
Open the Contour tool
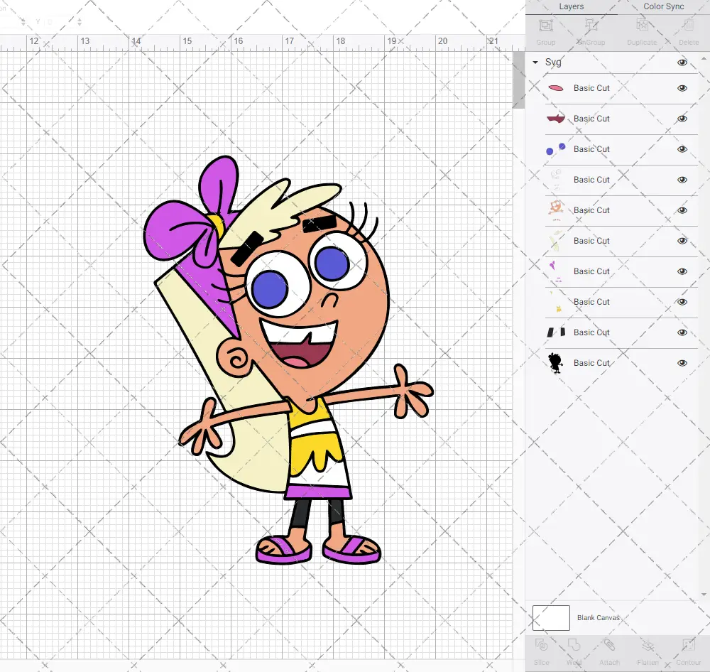pyautogui.click(x=688, y=645)
